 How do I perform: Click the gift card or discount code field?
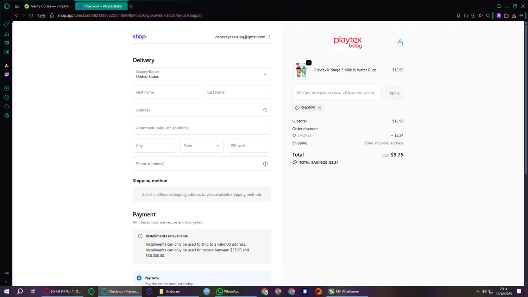337,93
